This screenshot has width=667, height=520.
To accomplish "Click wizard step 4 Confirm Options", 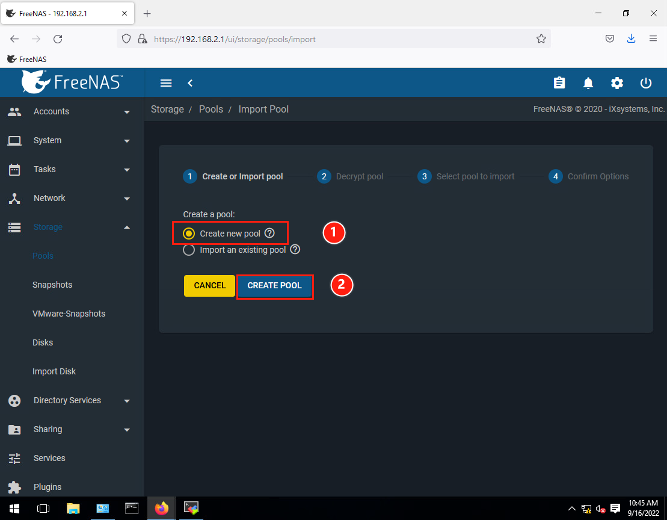I will (x=588, y=176).
